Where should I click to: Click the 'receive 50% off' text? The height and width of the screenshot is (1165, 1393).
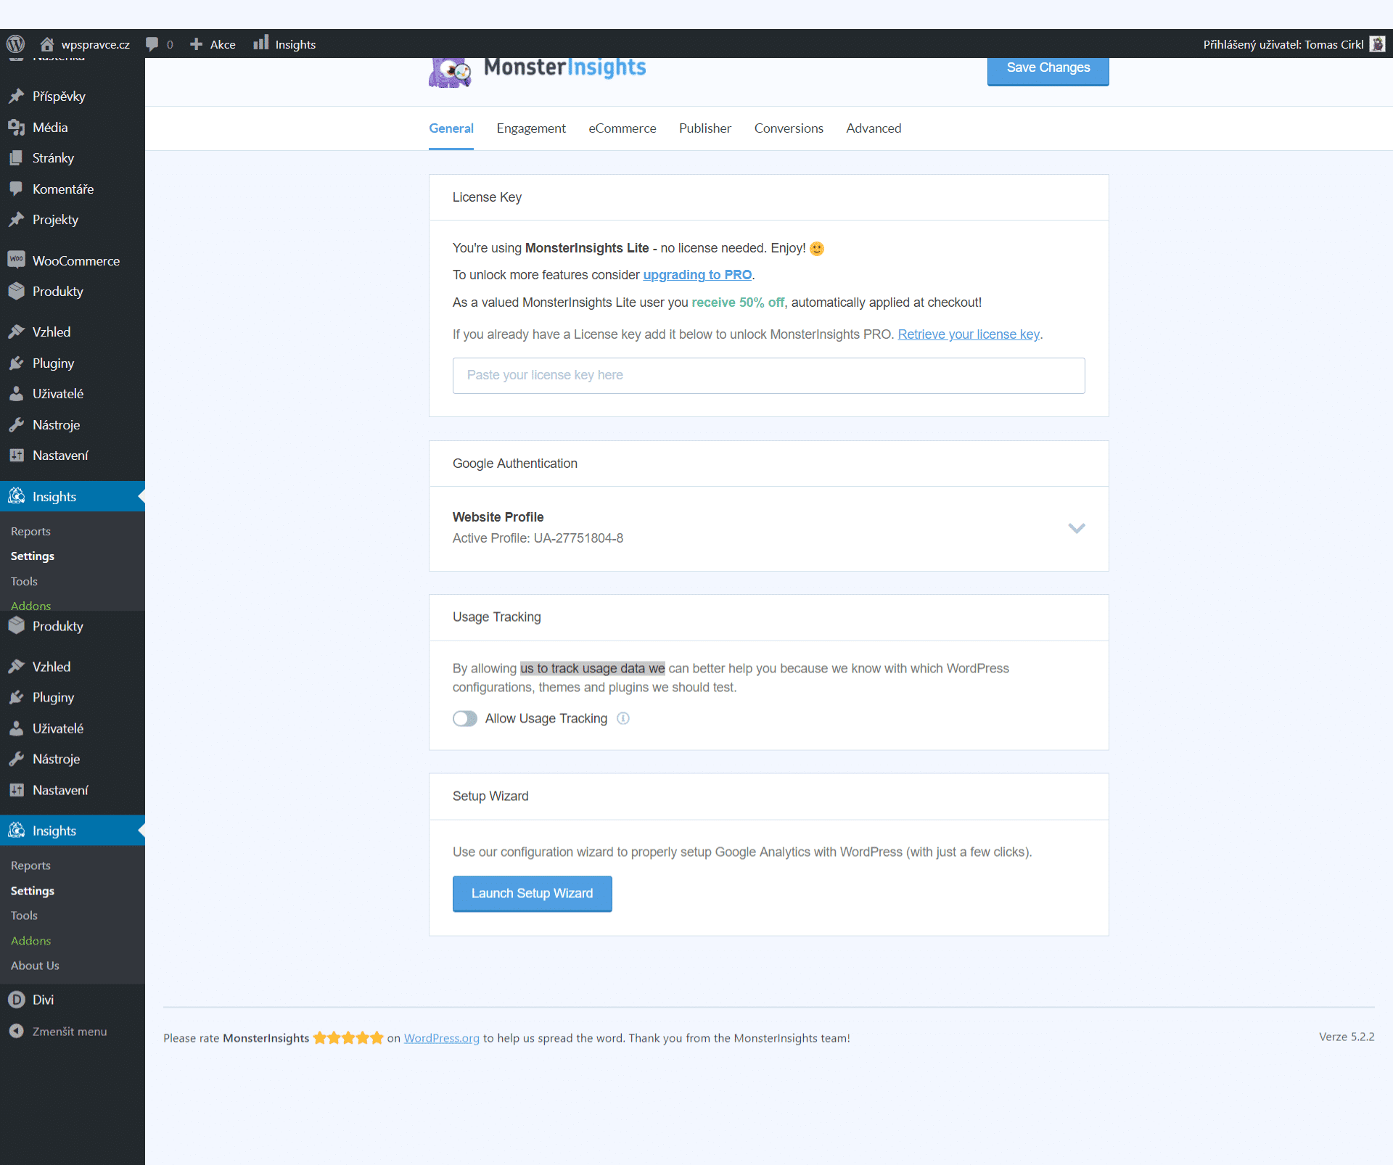point(738,302)
